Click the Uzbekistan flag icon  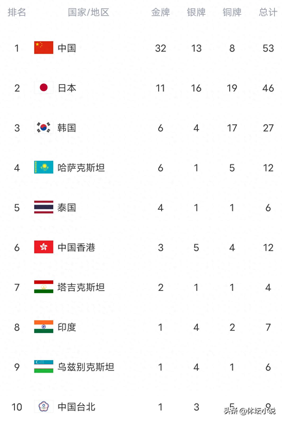(x=44, y=367)
